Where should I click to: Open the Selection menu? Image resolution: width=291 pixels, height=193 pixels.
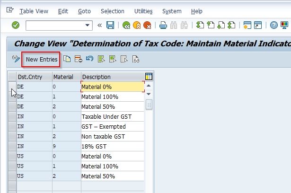pyautogui.click(x=113, y=11)
